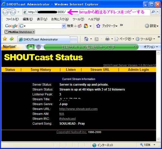Viewport: 162px width, 149px height.
Task: Click the Norton globe icon
Action: click(x=38, y=47)
